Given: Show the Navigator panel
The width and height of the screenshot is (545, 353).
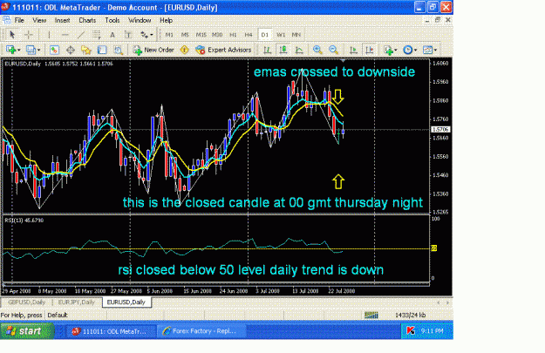Looking at the screenshot, I should coord(85,50).
